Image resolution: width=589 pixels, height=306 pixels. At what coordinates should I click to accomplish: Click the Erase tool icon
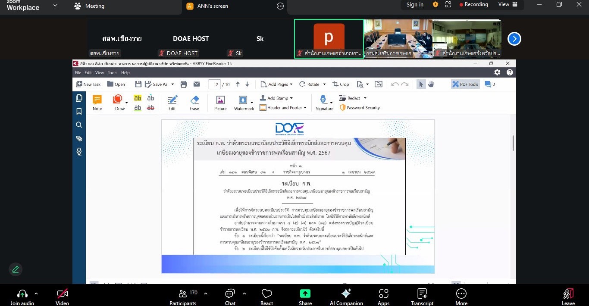(x=194, y=103)
